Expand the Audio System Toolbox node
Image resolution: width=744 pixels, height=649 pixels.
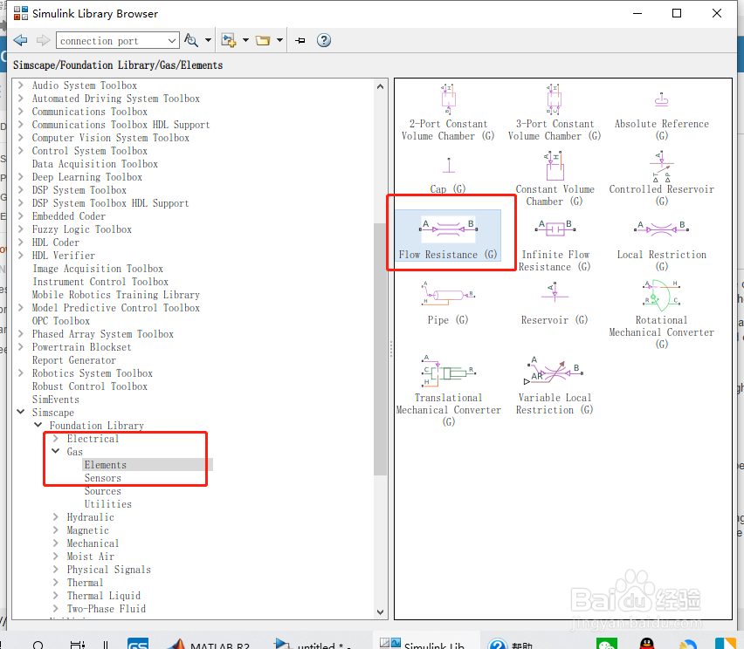(x=20, y=85)
